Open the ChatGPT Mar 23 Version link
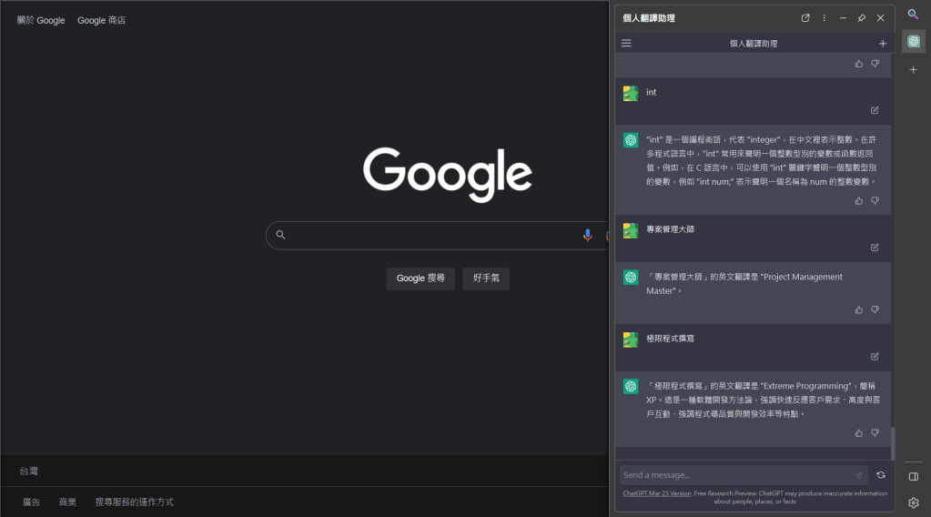Screen dimensions: 931x517 657,493
